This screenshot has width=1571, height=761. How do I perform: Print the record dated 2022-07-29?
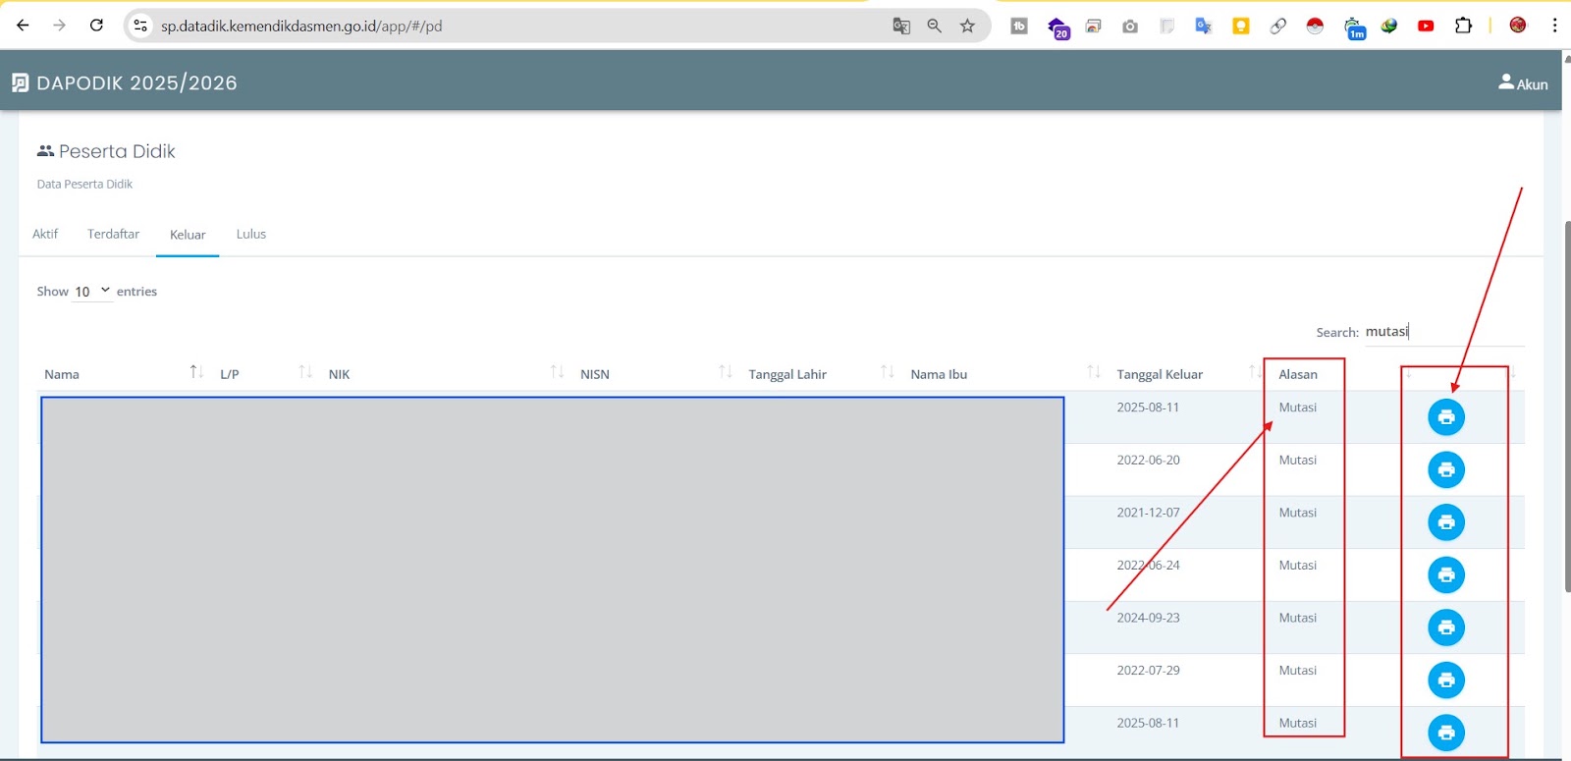1445,679
